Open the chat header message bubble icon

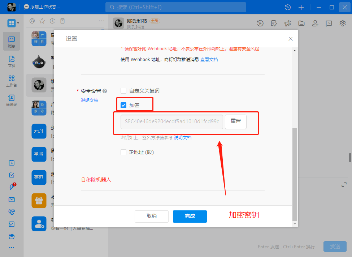[x=329, y=23]
